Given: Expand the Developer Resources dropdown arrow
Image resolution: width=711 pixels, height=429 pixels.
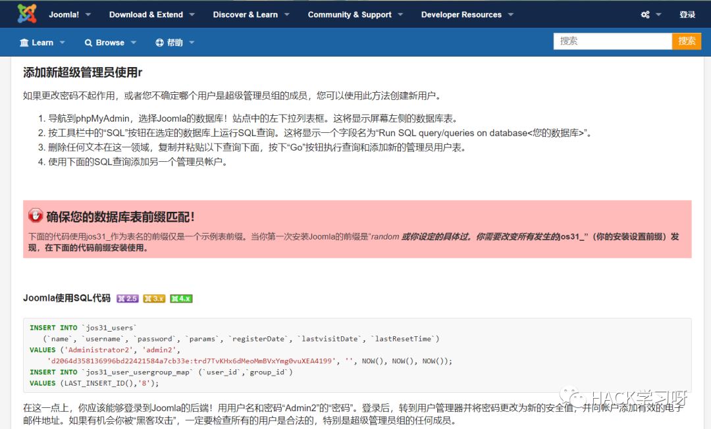Looking at the screenshot, I should pyautogui.click(x=511, y=14).
